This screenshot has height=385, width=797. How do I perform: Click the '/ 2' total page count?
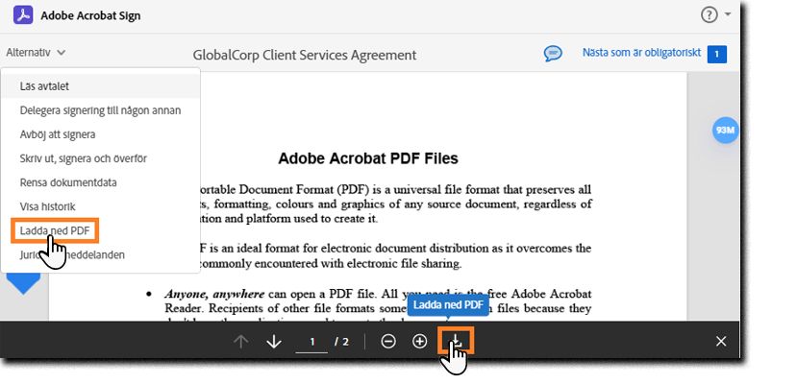pyautogui.click(x=341, y=342)
